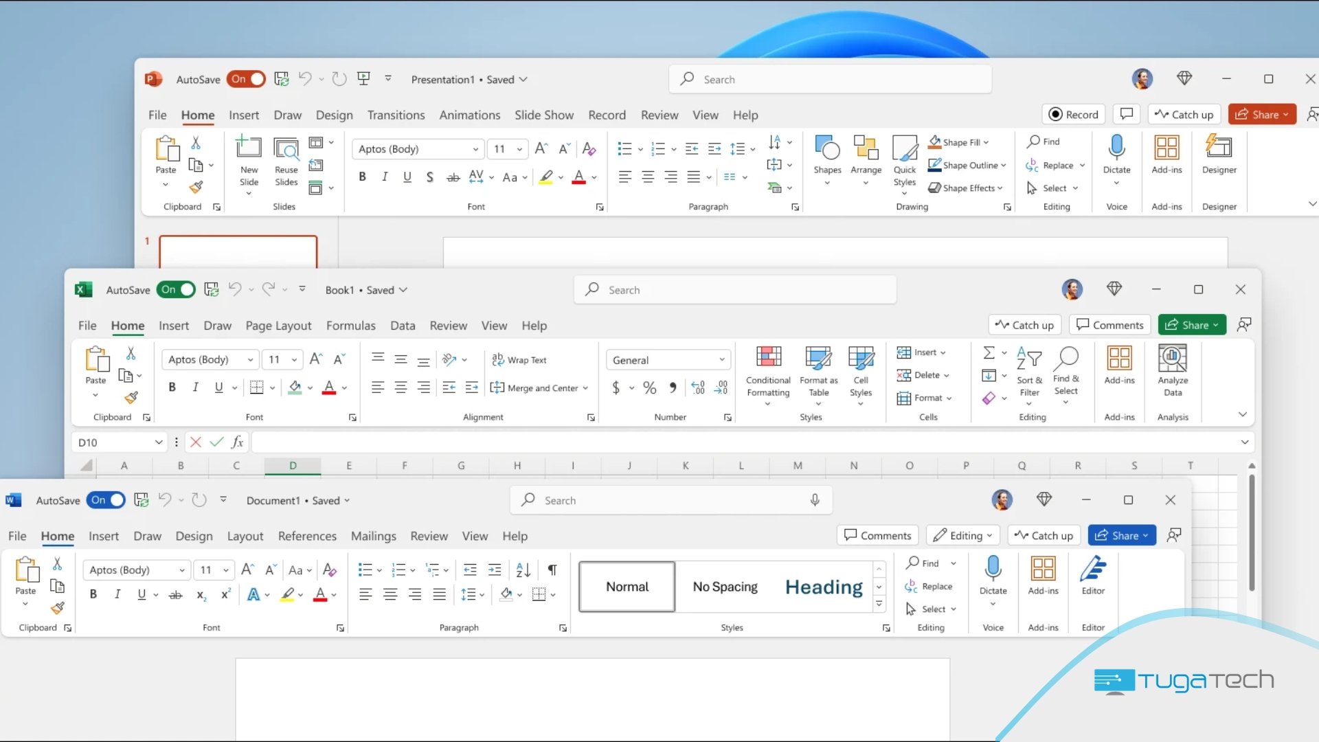Toggle Wrap Text in Excel
Image resolution: width=1319 pixels, height=742 pixels.
[x=519, y=360]
